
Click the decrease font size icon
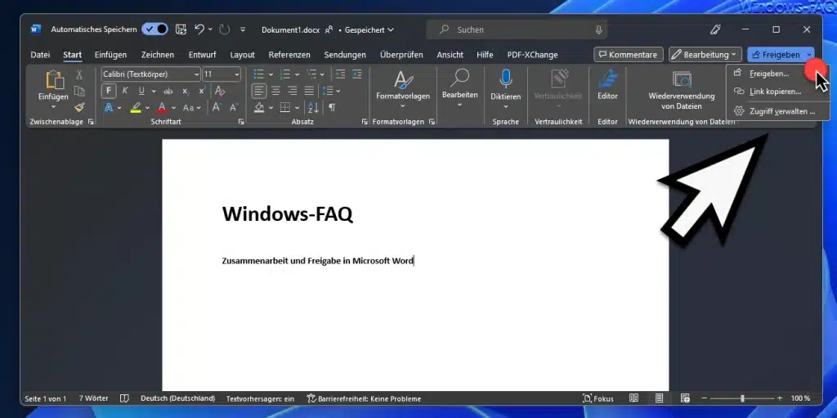233,107
